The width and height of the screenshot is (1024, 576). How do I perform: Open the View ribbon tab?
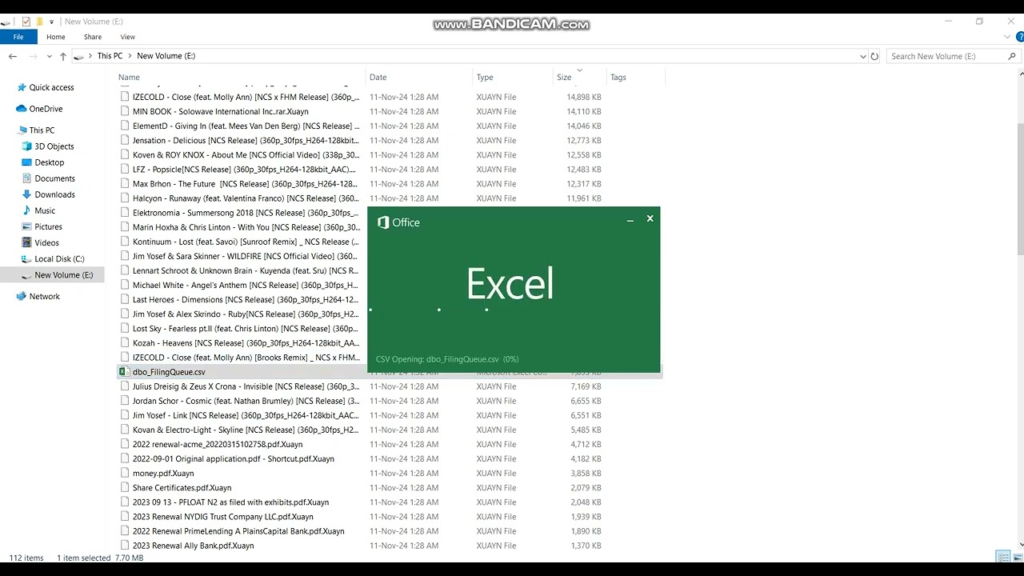(x=128, y=37)
